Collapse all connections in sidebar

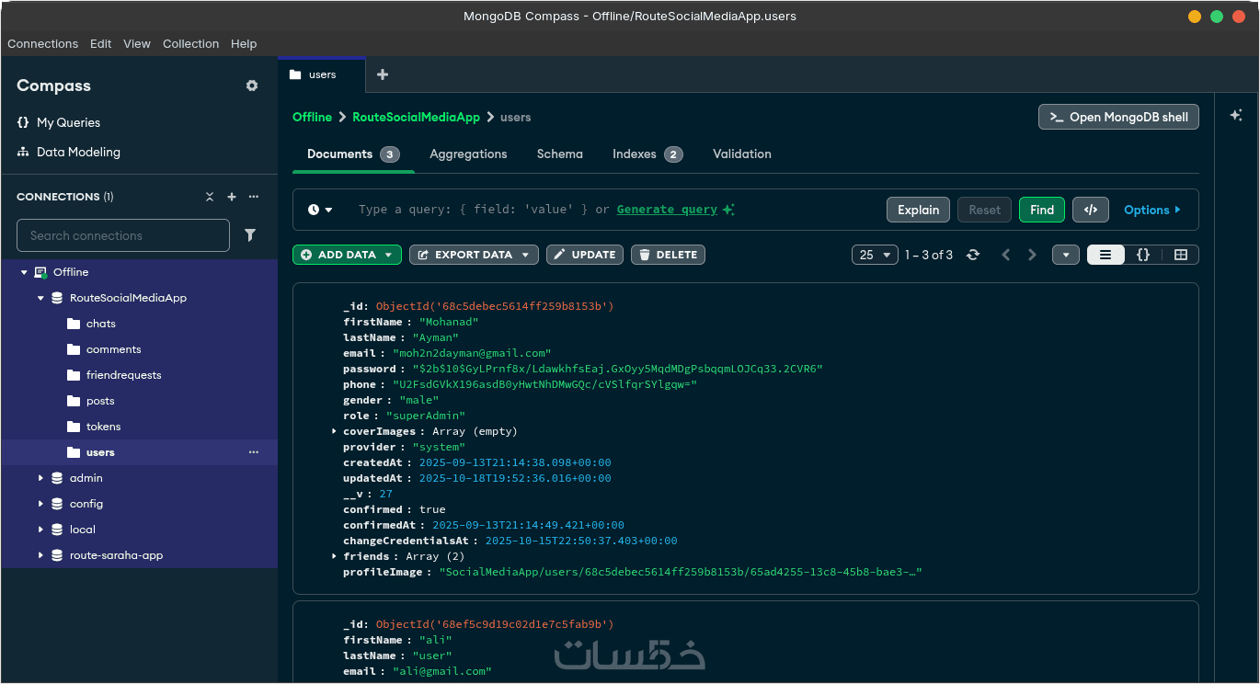click(x=210, y=197)
